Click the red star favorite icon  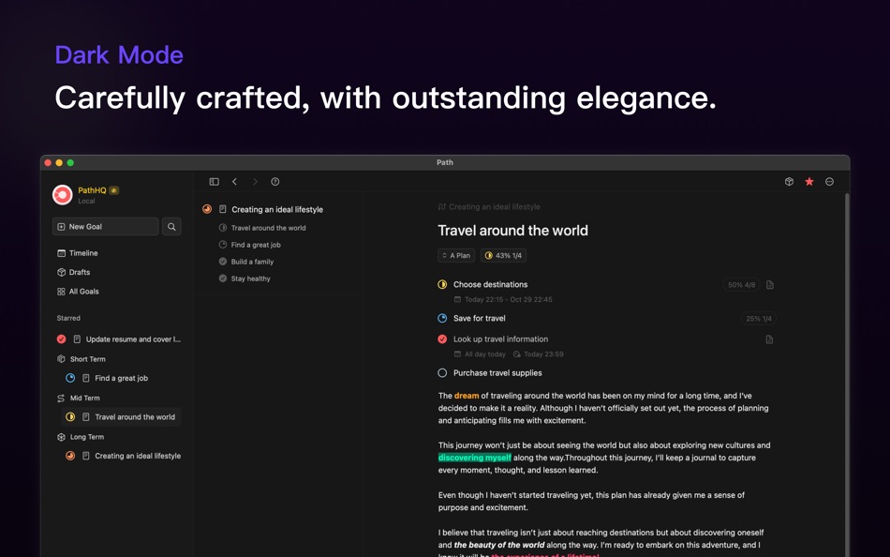coord(809,182)
